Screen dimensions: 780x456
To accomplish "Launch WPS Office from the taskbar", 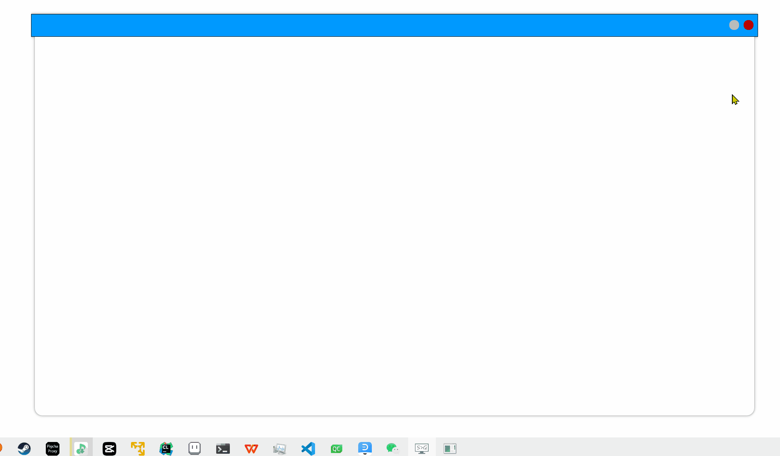I will 251,448.
